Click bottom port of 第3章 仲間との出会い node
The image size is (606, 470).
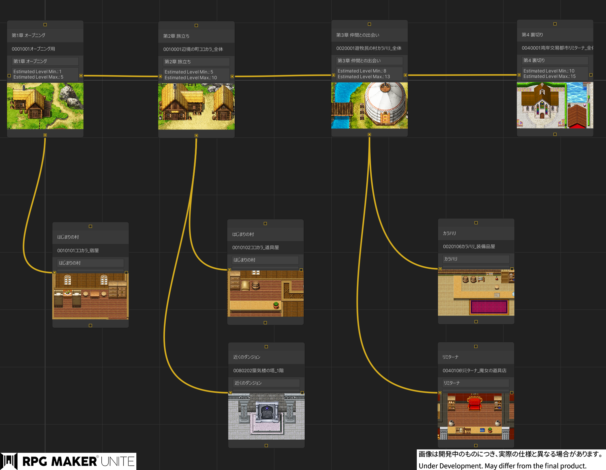click(369, 135)
